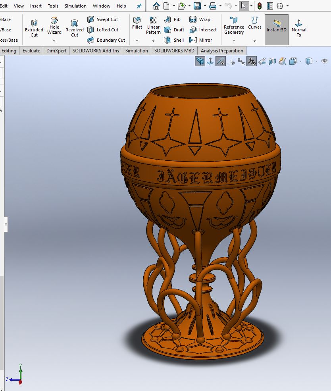
Task: Open the Curves tool
Action: [x=255, y=23]
